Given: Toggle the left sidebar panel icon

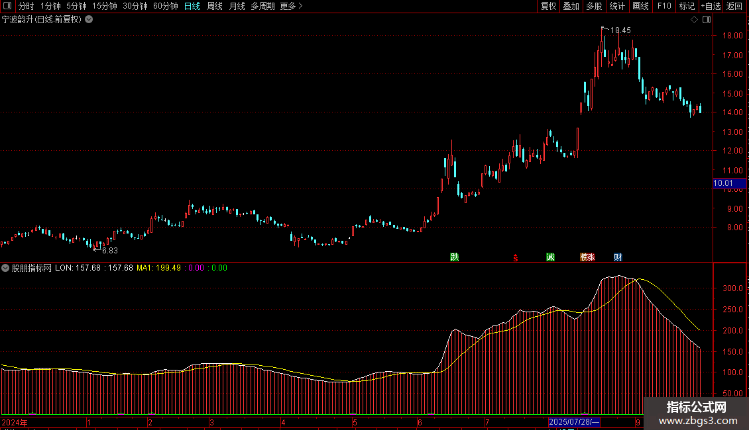Looking at the screenshot, I should coord(7,6).
